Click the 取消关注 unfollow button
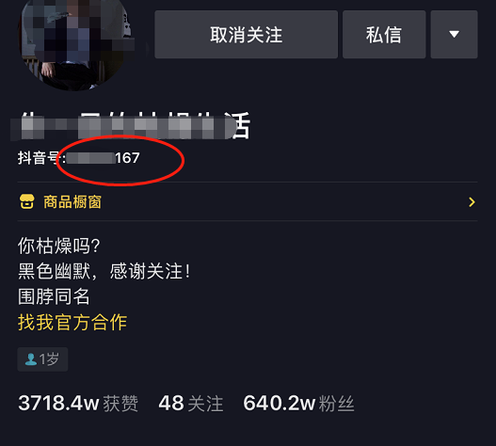The height and width of the screenshot is (446, 496). [x=246, y=35]
